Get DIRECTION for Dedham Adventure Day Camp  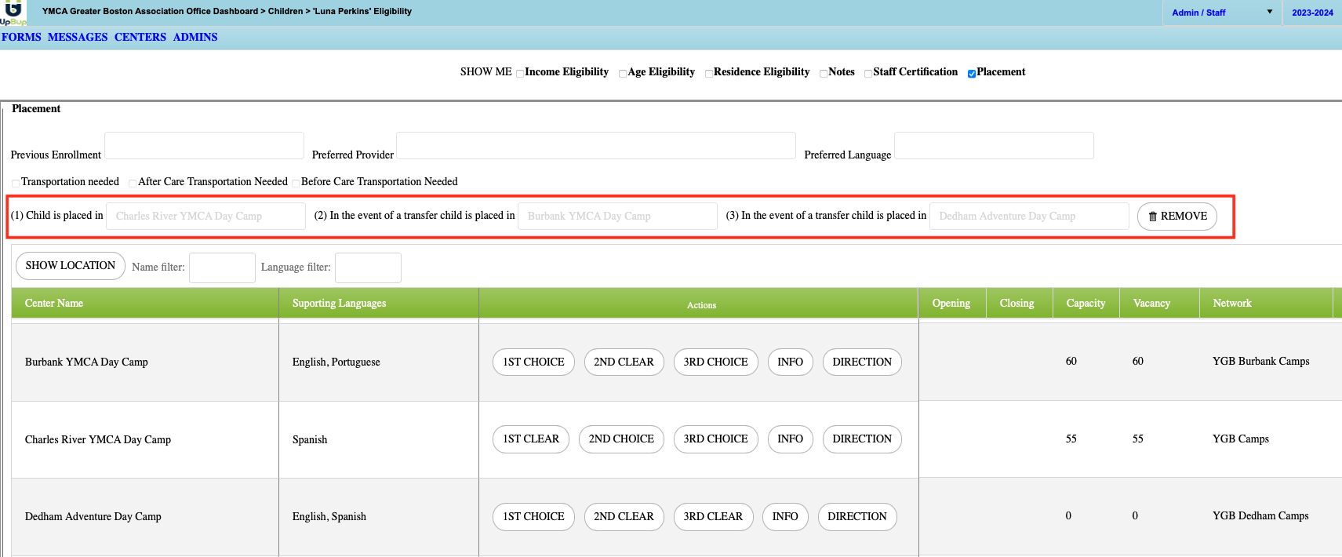(857, 516)
